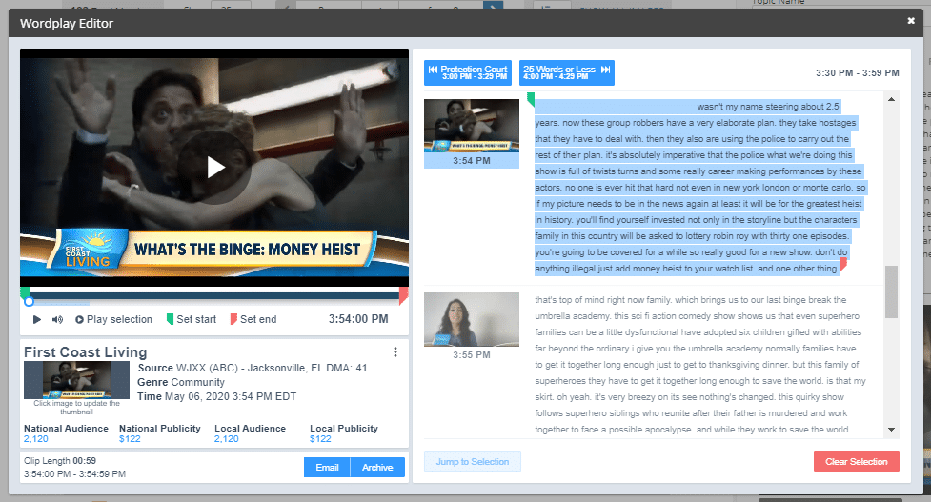Viewport: 931px width, 502px height.
Task: Click transcript line starting "follows superhero siblings who reunite"
Action: coord(691,413)
